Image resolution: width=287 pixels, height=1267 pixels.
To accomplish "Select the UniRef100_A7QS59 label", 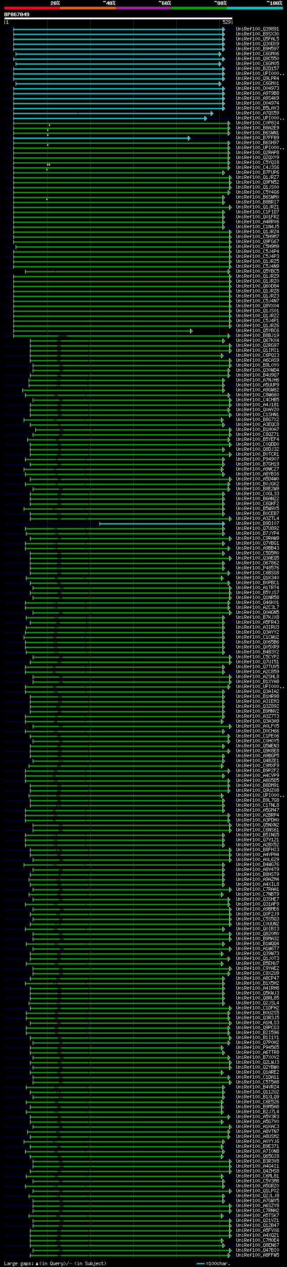I will (257, 113).
